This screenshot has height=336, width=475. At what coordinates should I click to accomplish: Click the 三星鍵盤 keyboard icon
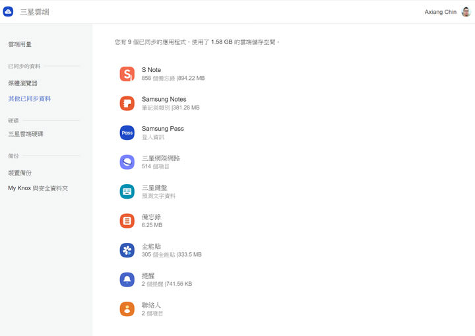tap(127, 191)
